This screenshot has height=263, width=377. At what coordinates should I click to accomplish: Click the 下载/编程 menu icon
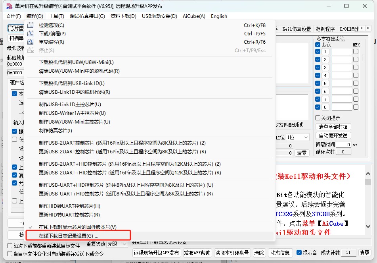coord(31,33)
